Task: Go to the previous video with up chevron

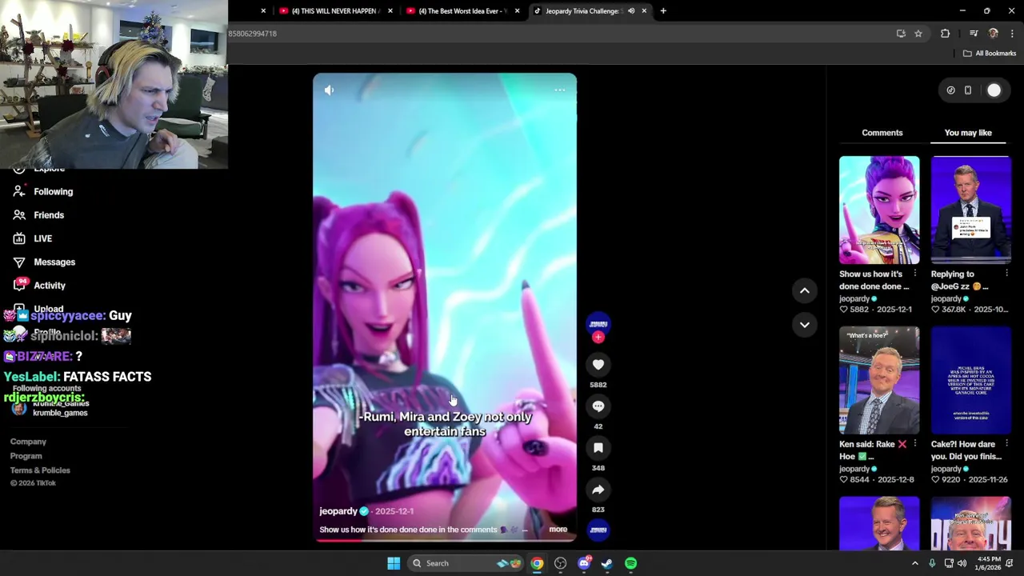Action: coord(805,291)
